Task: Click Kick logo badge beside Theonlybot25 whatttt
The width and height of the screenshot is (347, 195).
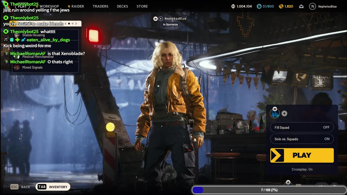Action: tap(6, 32)
